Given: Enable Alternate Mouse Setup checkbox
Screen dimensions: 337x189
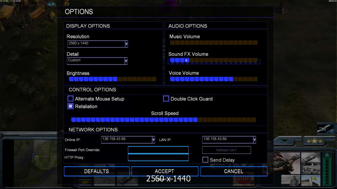Looking at the screenshot, I should pyautogui.click(x=70, y=99).
